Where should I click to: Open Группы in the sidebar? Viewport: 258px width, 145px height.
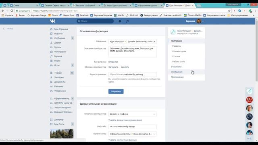click(58, 47)
